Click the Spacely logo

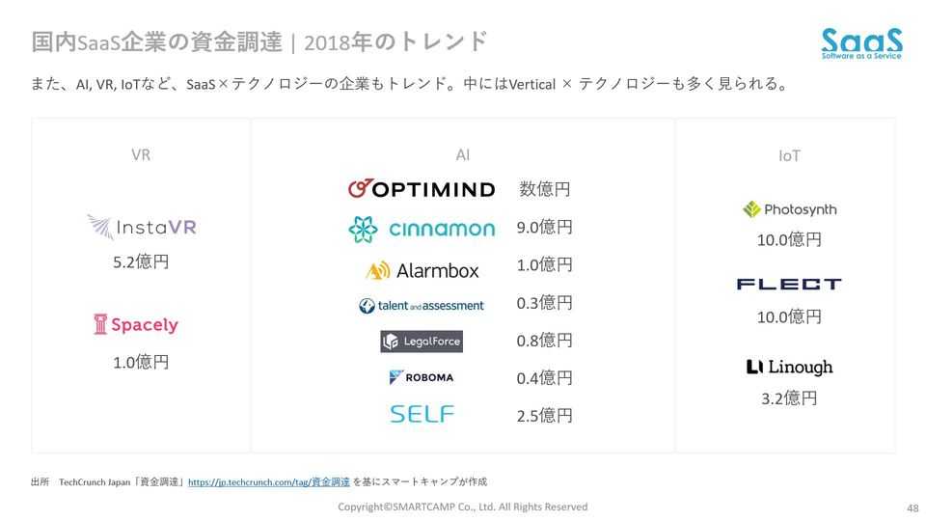tap(136, 325)
